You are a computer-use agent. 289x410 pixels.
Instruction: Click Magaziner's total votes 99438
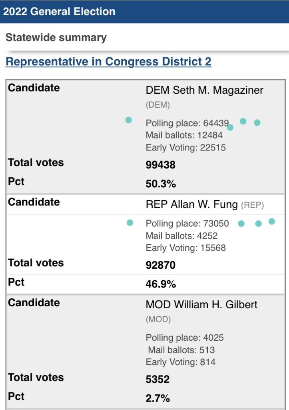tap(161, 165)
